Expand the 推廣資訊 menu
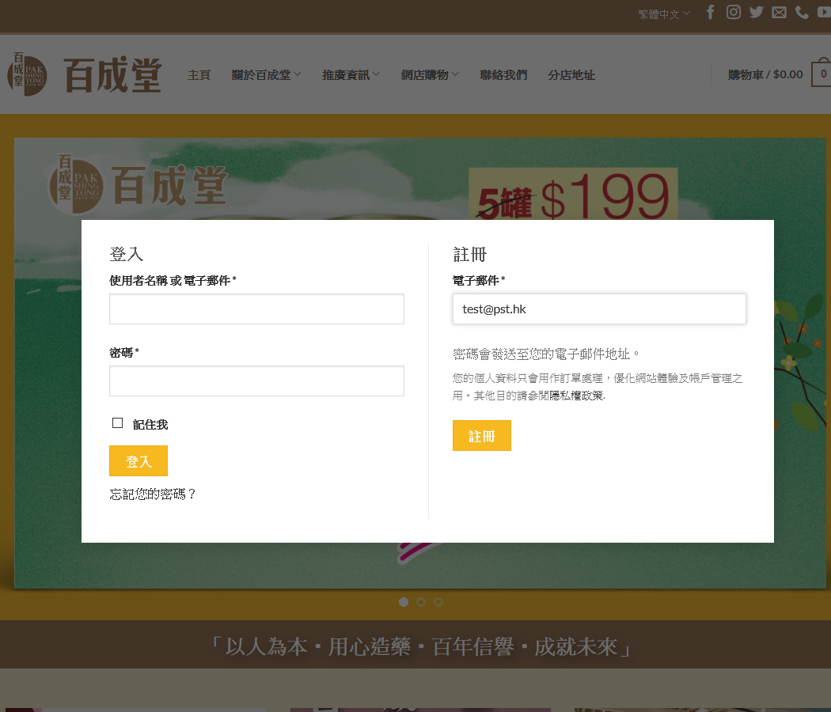 click(x=351, y=74)
